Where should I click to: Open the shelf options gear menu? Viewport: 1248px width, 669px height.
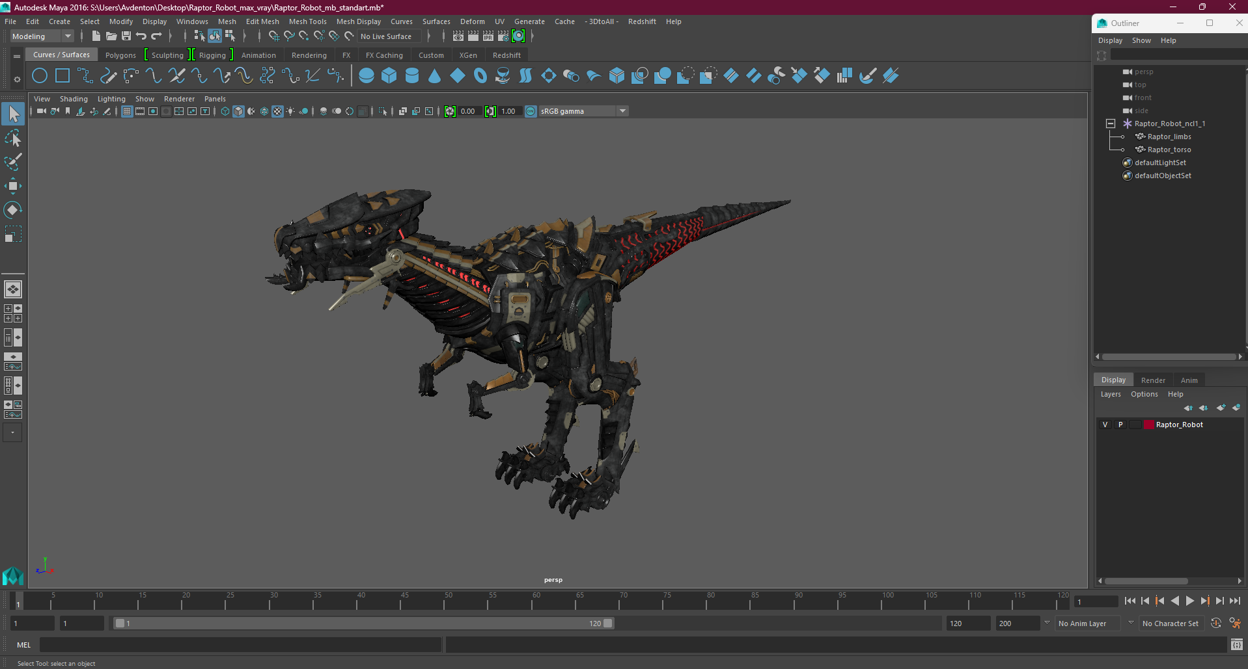17,79
